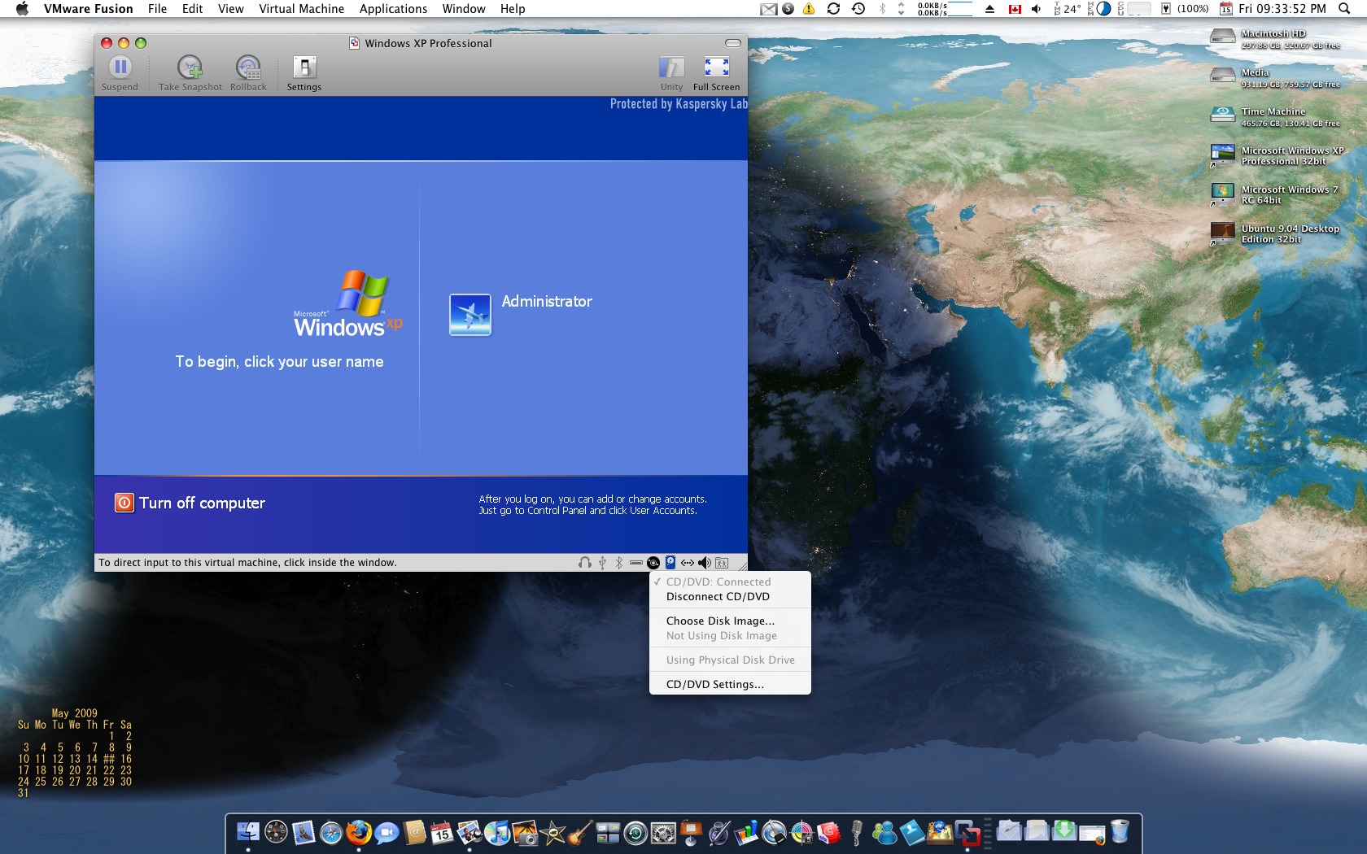
Task: Open iPhoto from the Dock
Action: pyautogui.click(x=525, y=832)
